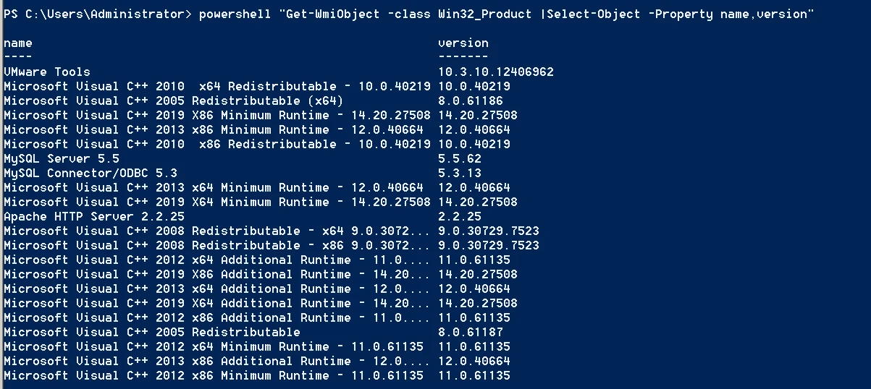Image resolution: width=871 pixels, height=389 pixels.
Task: Click the VMware Tools product name
Action: pos(47,72)
